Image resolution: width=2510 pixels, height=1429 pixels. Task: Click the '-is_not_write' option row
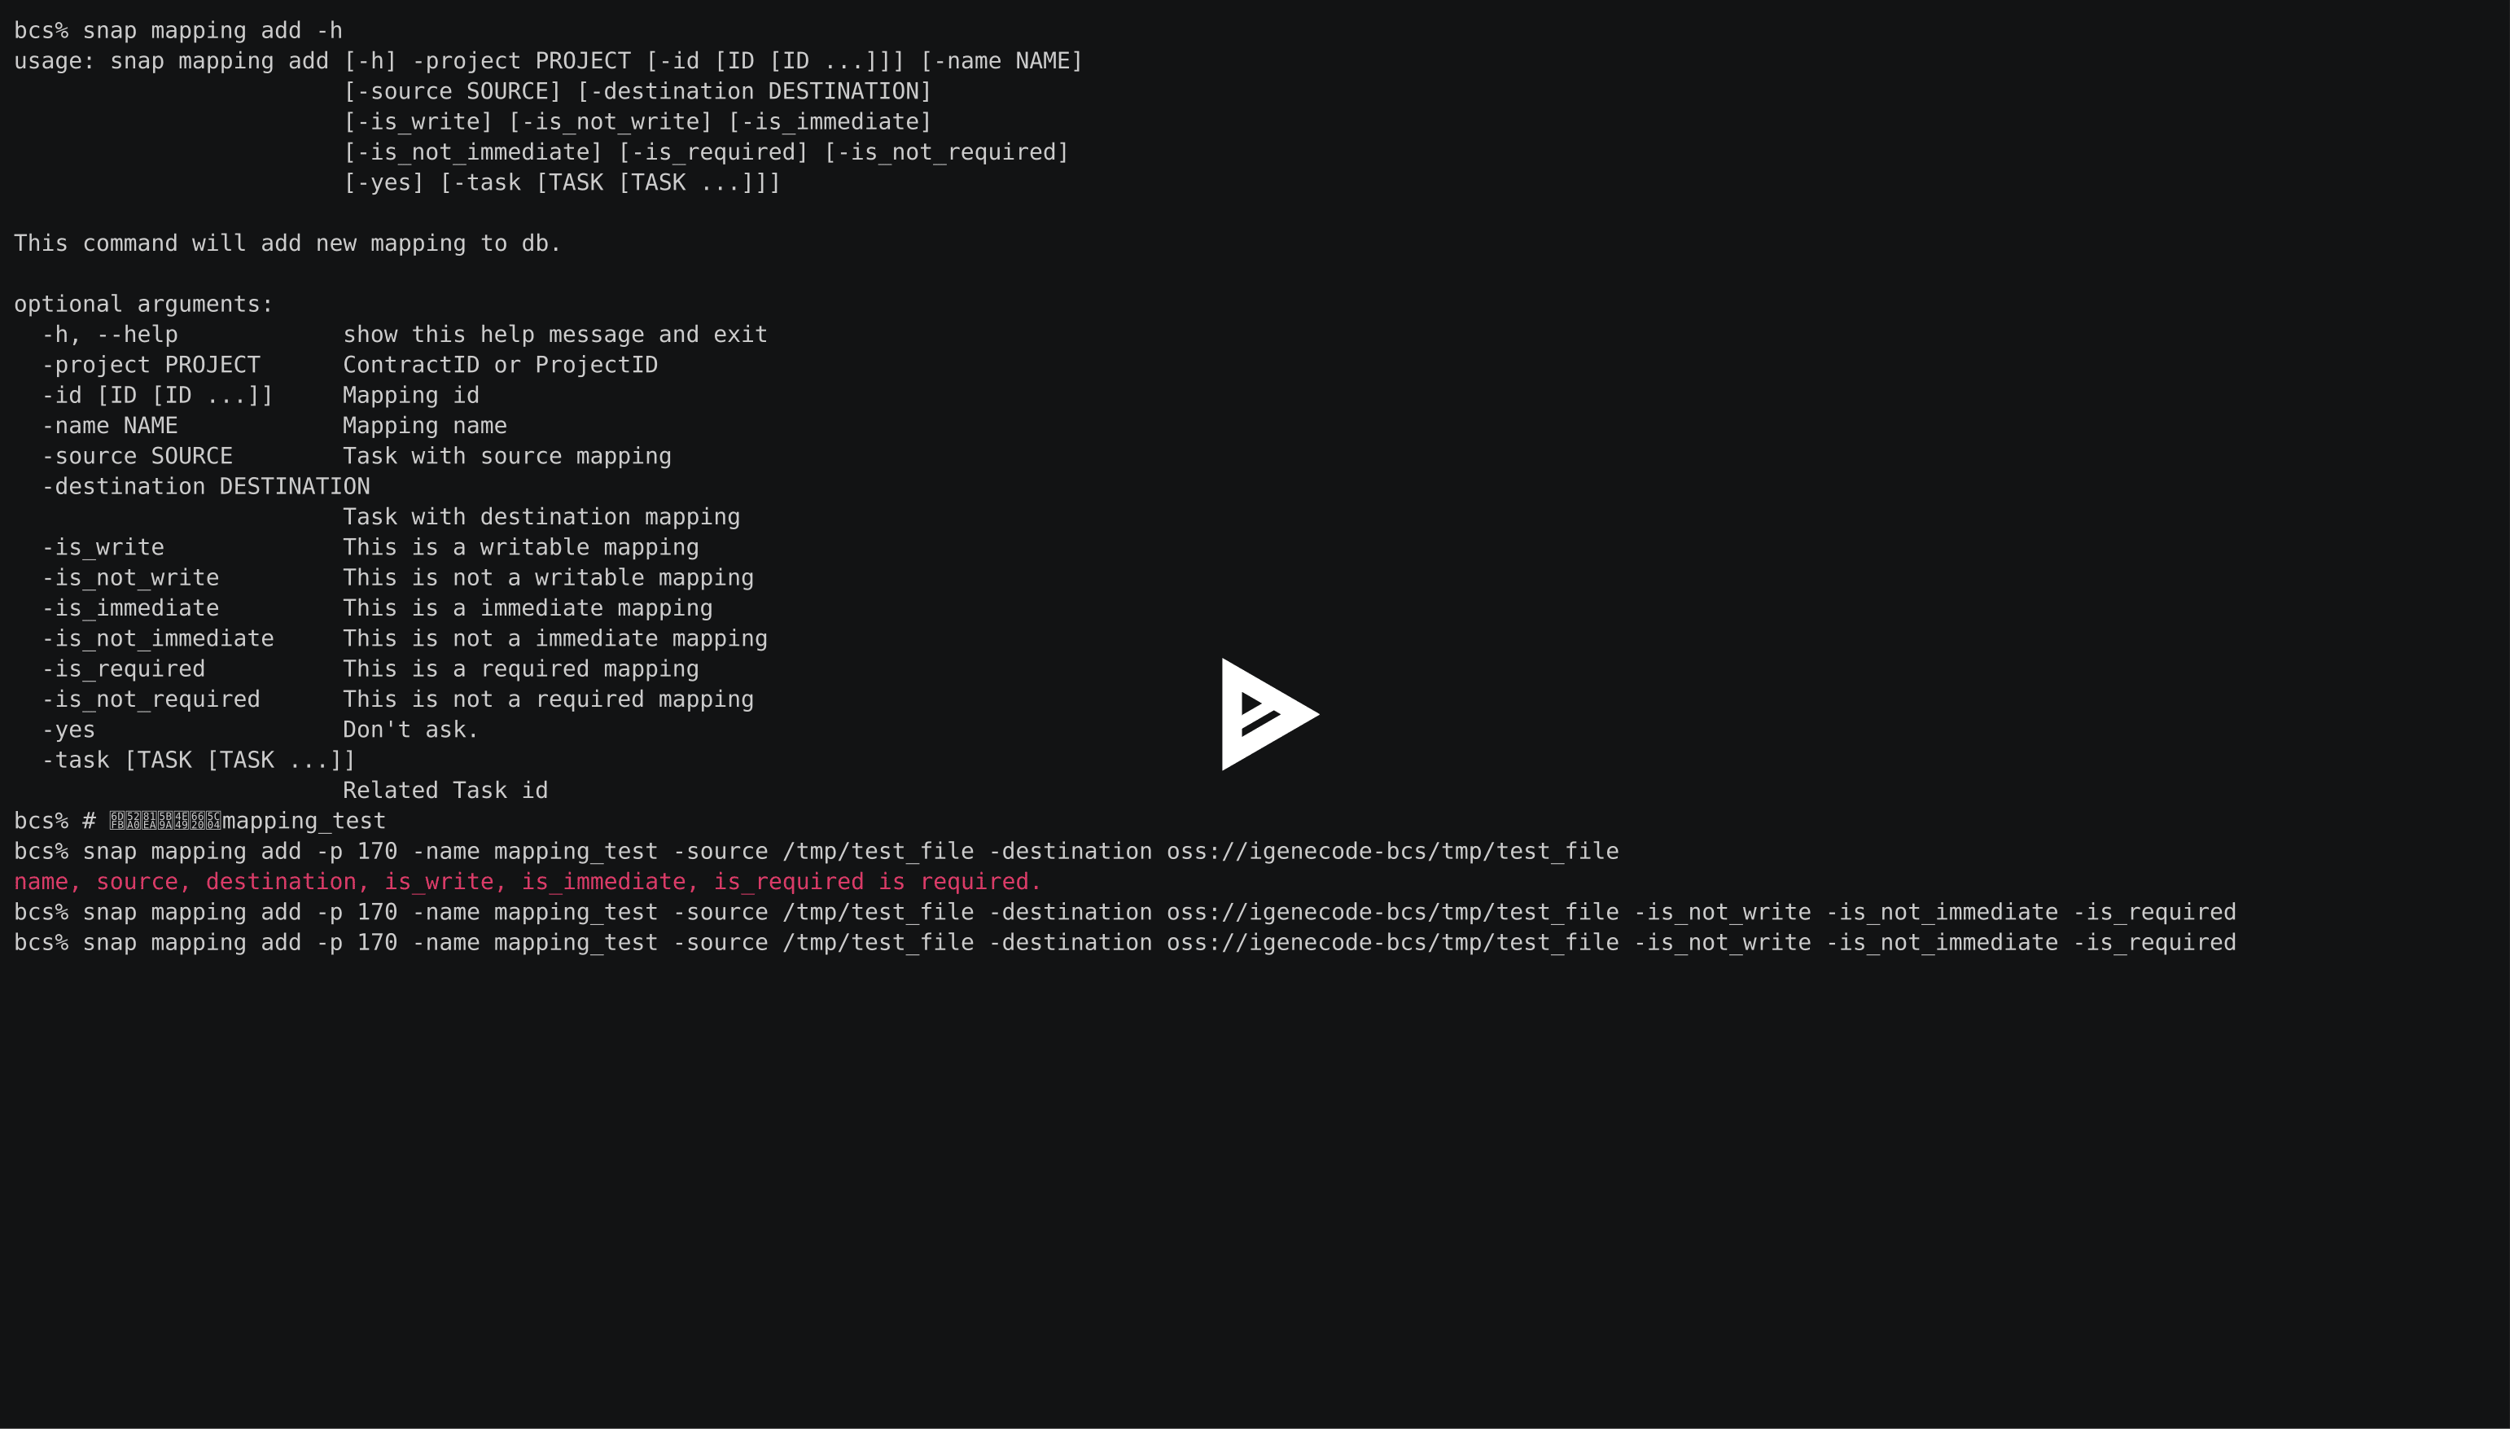tap(397, 578)
